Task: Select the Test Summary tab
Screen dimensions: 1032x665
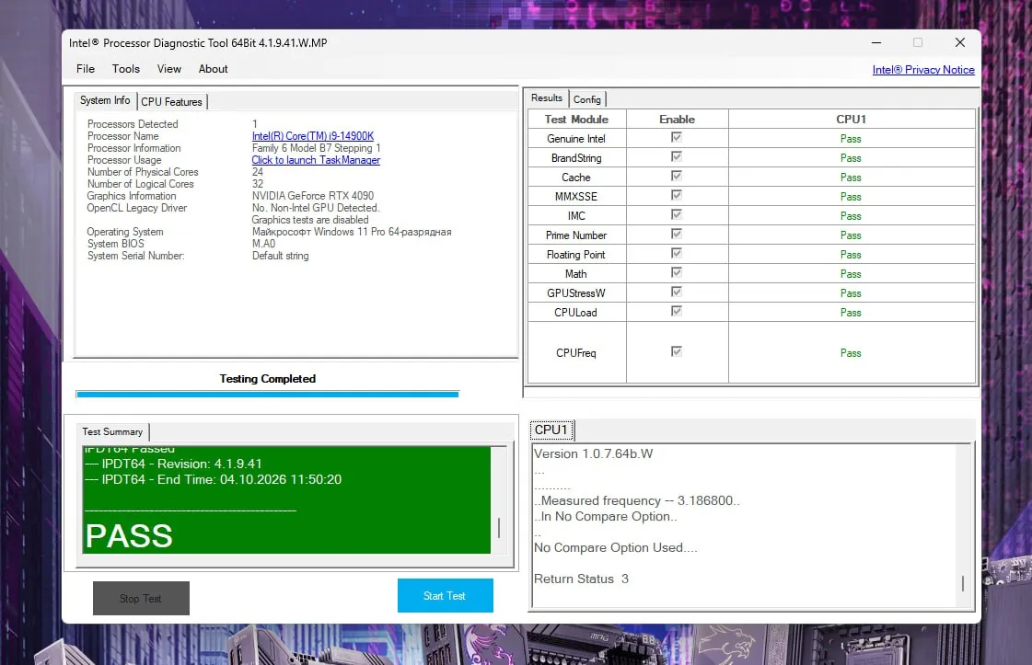Action: 112,431
